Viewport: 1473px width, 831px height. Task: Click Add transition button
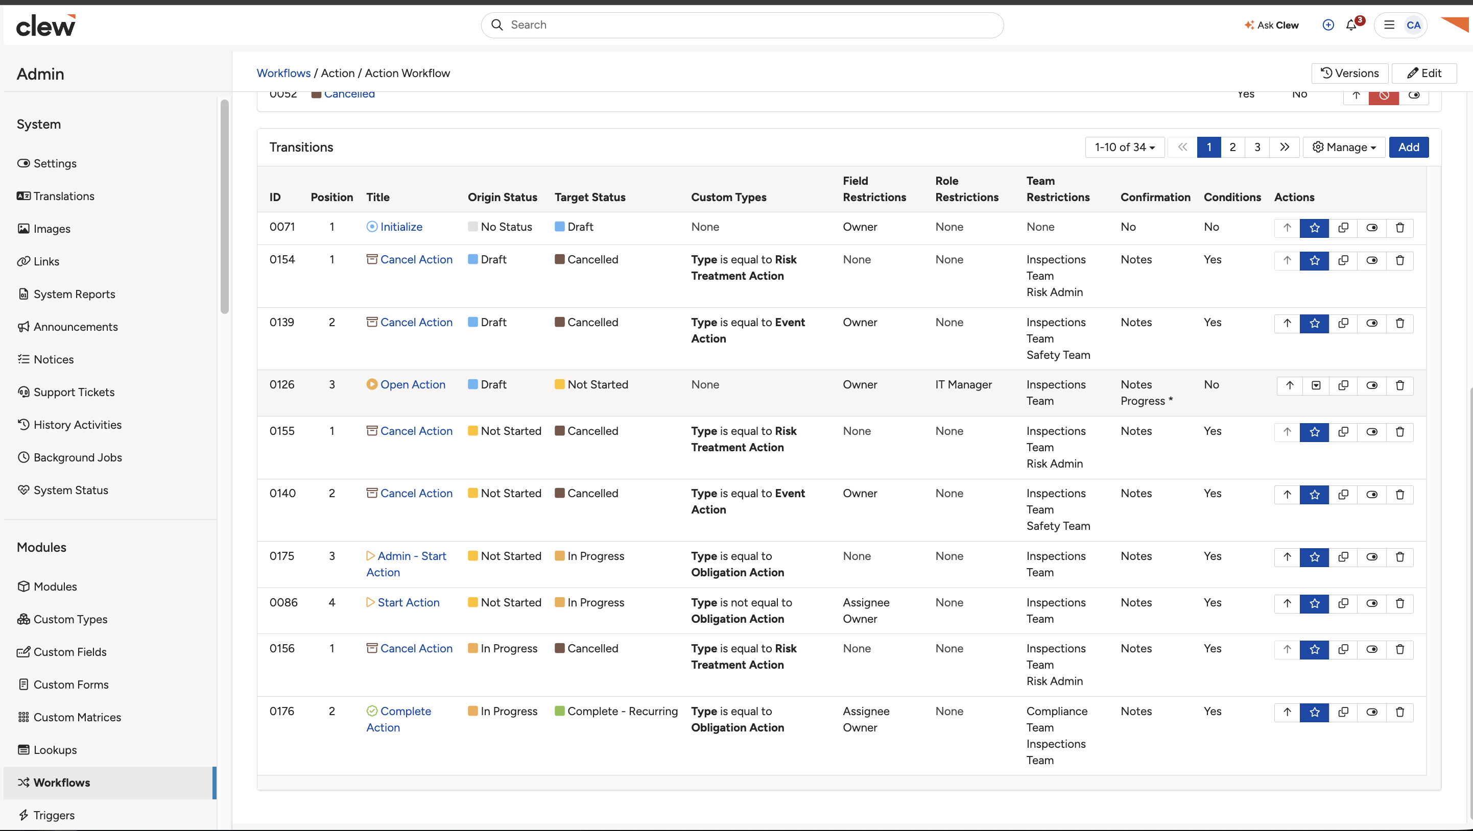pyautogui.click(x=1408, y=148)
